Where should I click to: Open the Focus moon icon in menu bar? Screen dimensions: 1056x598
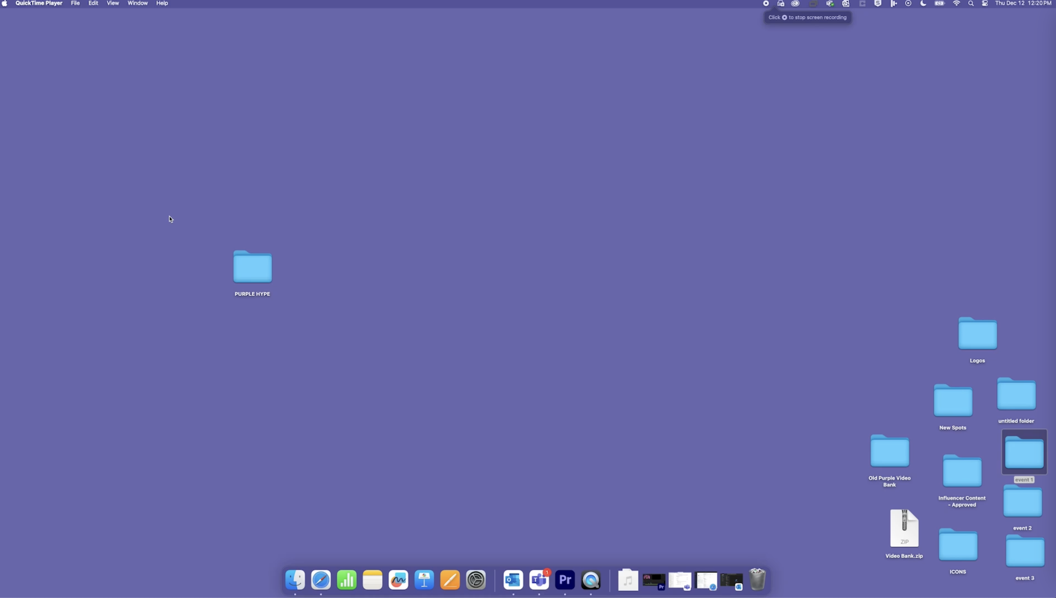click(x=923, y=3)
